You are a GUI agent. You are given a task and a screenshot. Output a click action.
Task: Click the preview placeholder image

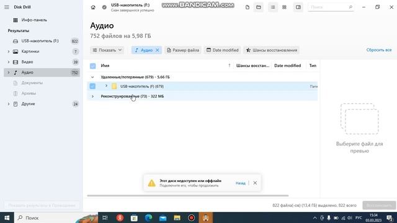point(360,118)
